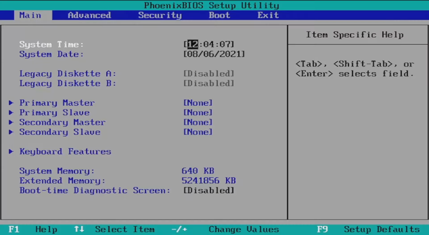Screen dimensions: 429x235
Task: Select the Primary Master label
Action: 57,103
